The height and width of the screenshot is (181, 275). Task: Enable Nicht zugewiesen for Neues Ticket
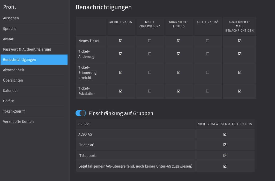point(150,41)
